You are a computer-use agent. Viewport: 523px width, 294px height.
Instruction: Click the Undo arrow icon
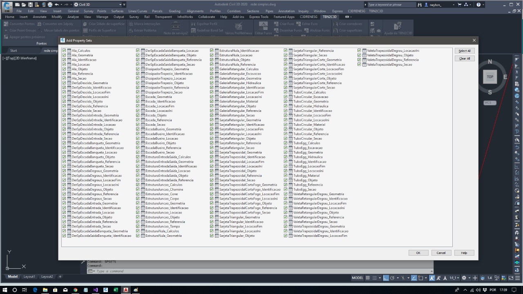pyautogui.click(x=56, y=4)
